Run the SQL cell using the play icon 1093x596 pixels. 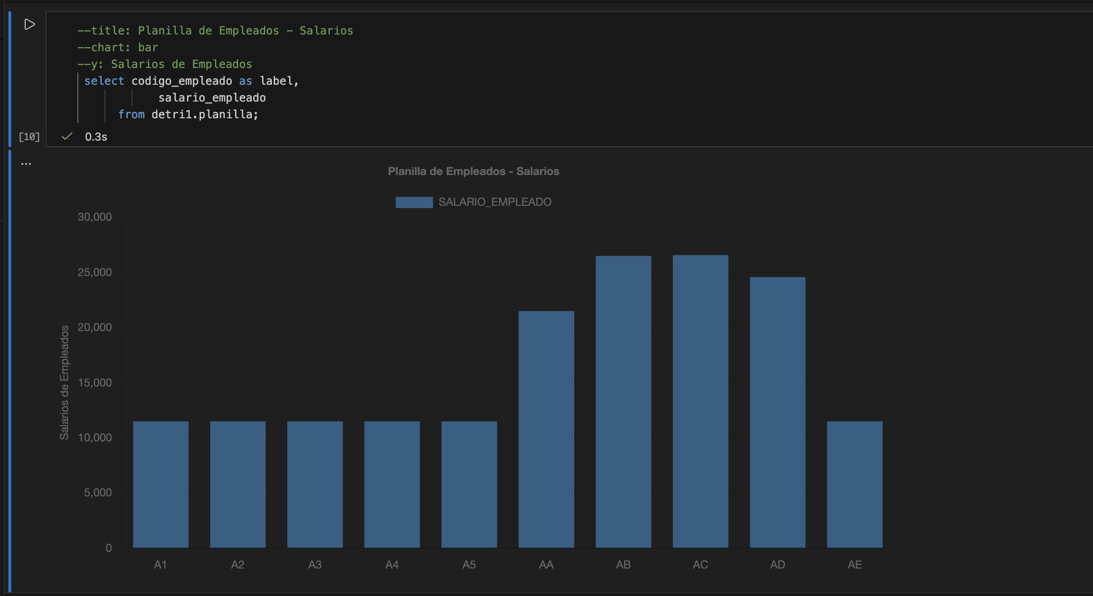point(29,24)
